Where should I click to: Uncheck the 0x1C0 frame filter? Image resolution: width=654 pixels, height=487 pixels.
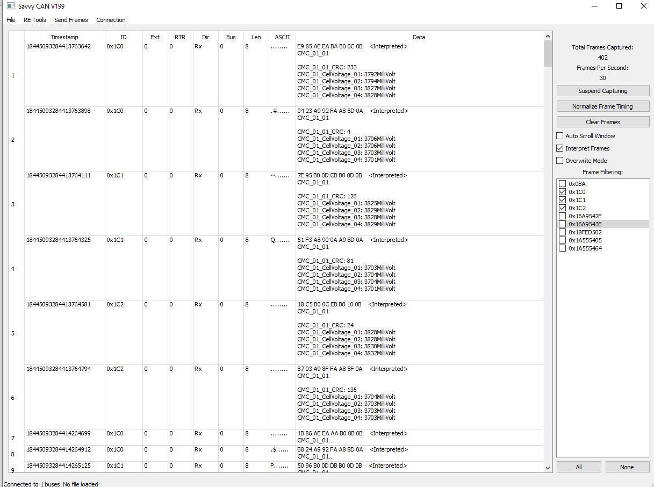(563, 192)
